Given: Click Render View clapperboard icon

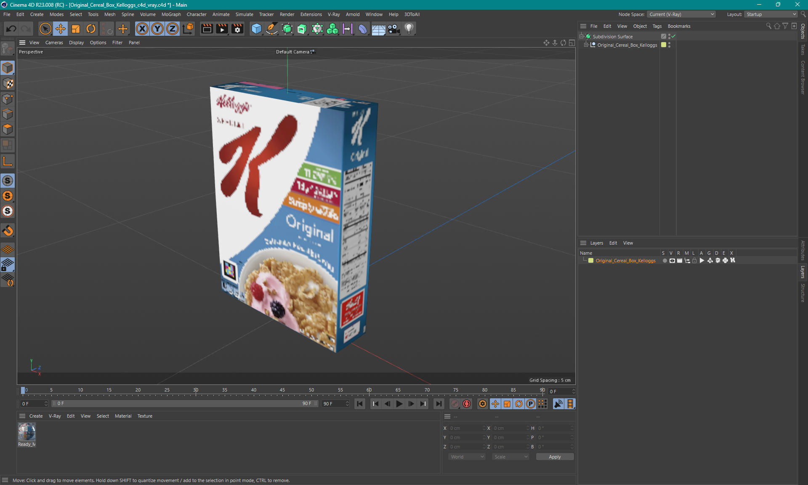Looking at the screenshot, I should [207, 29].
